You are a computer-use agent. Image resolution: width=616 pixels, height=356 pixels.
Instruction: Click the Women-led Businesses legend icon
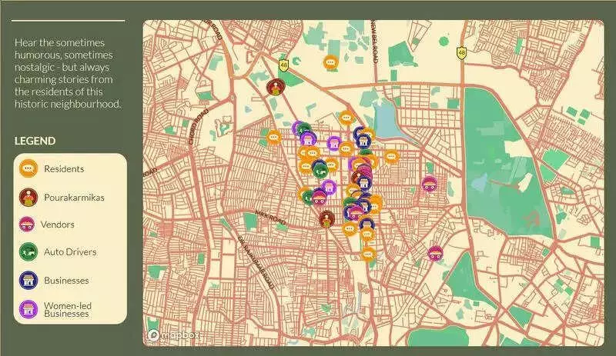coord(28,309)
